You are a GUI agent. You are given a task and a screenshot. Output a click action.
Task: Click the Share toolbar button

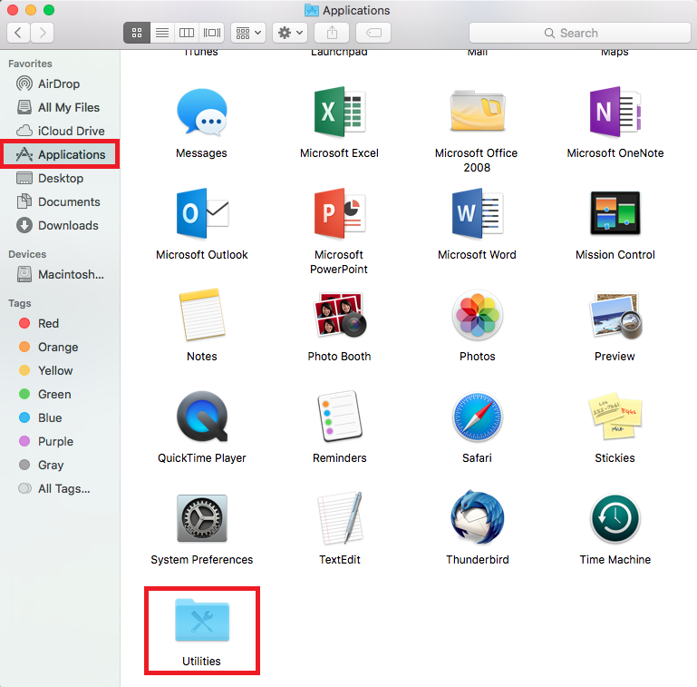[332, 33]
